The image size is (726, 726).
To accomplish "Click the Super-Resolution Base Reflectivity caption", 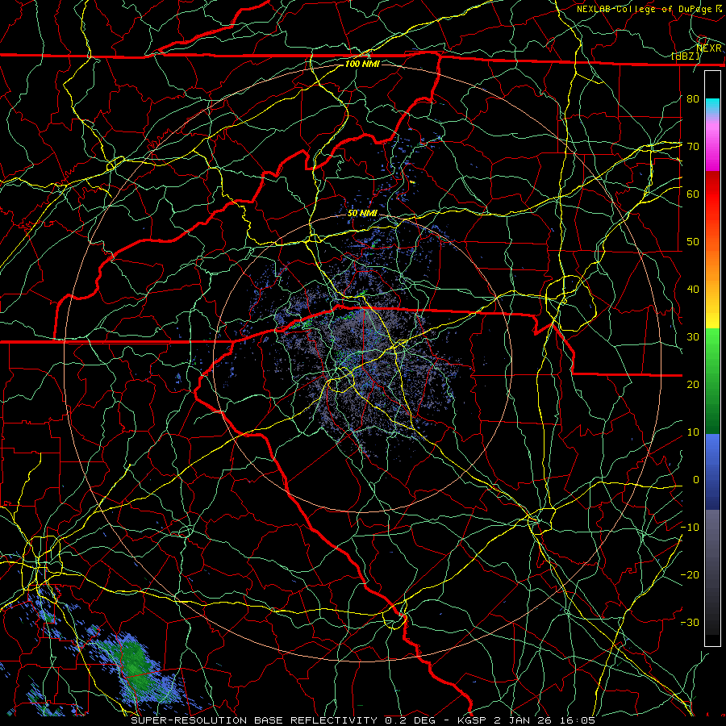I will 362,720.
